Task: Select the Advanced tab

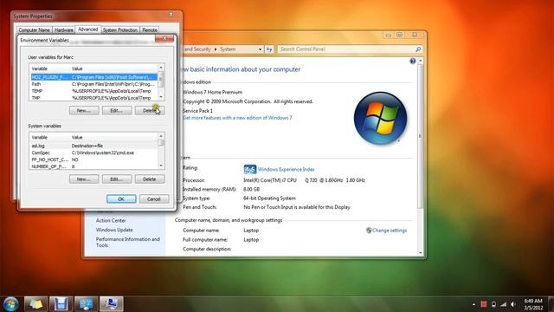Action: 87,29
